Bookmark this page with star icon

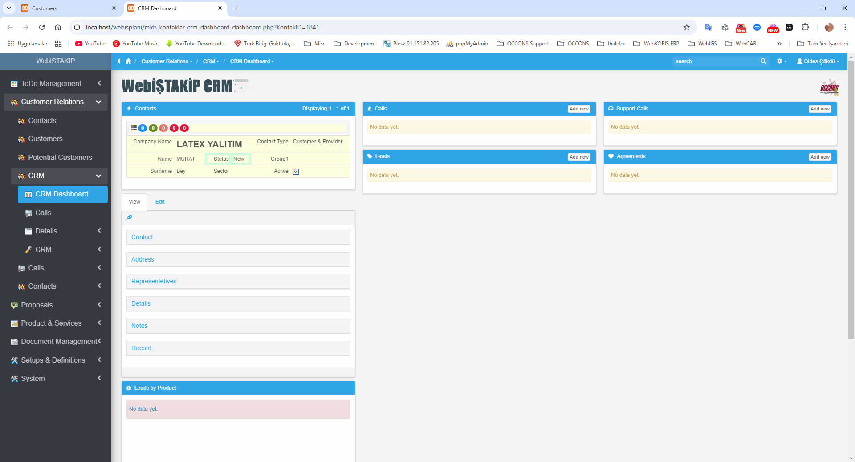point(687,27)
